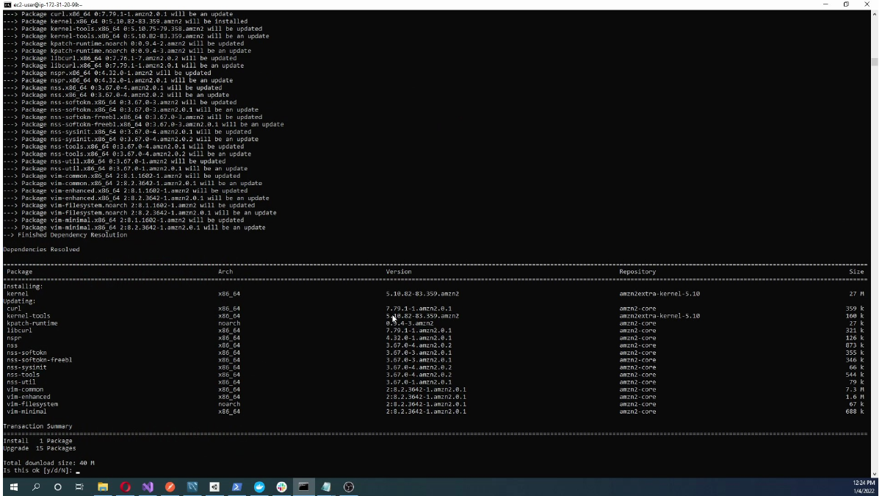The image size is (882, 496).
Task: Click the "Dependencies Resolved" line
Action: (x=41, y=249)
